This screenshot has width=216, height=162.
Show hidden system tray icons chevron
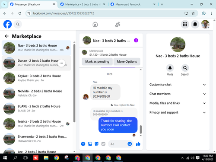coord(182,158)
